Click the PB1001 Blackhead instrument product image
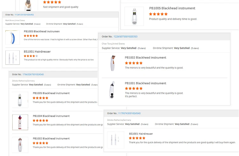This screenshot has width=239, height=156. click(x=113, y=89)
